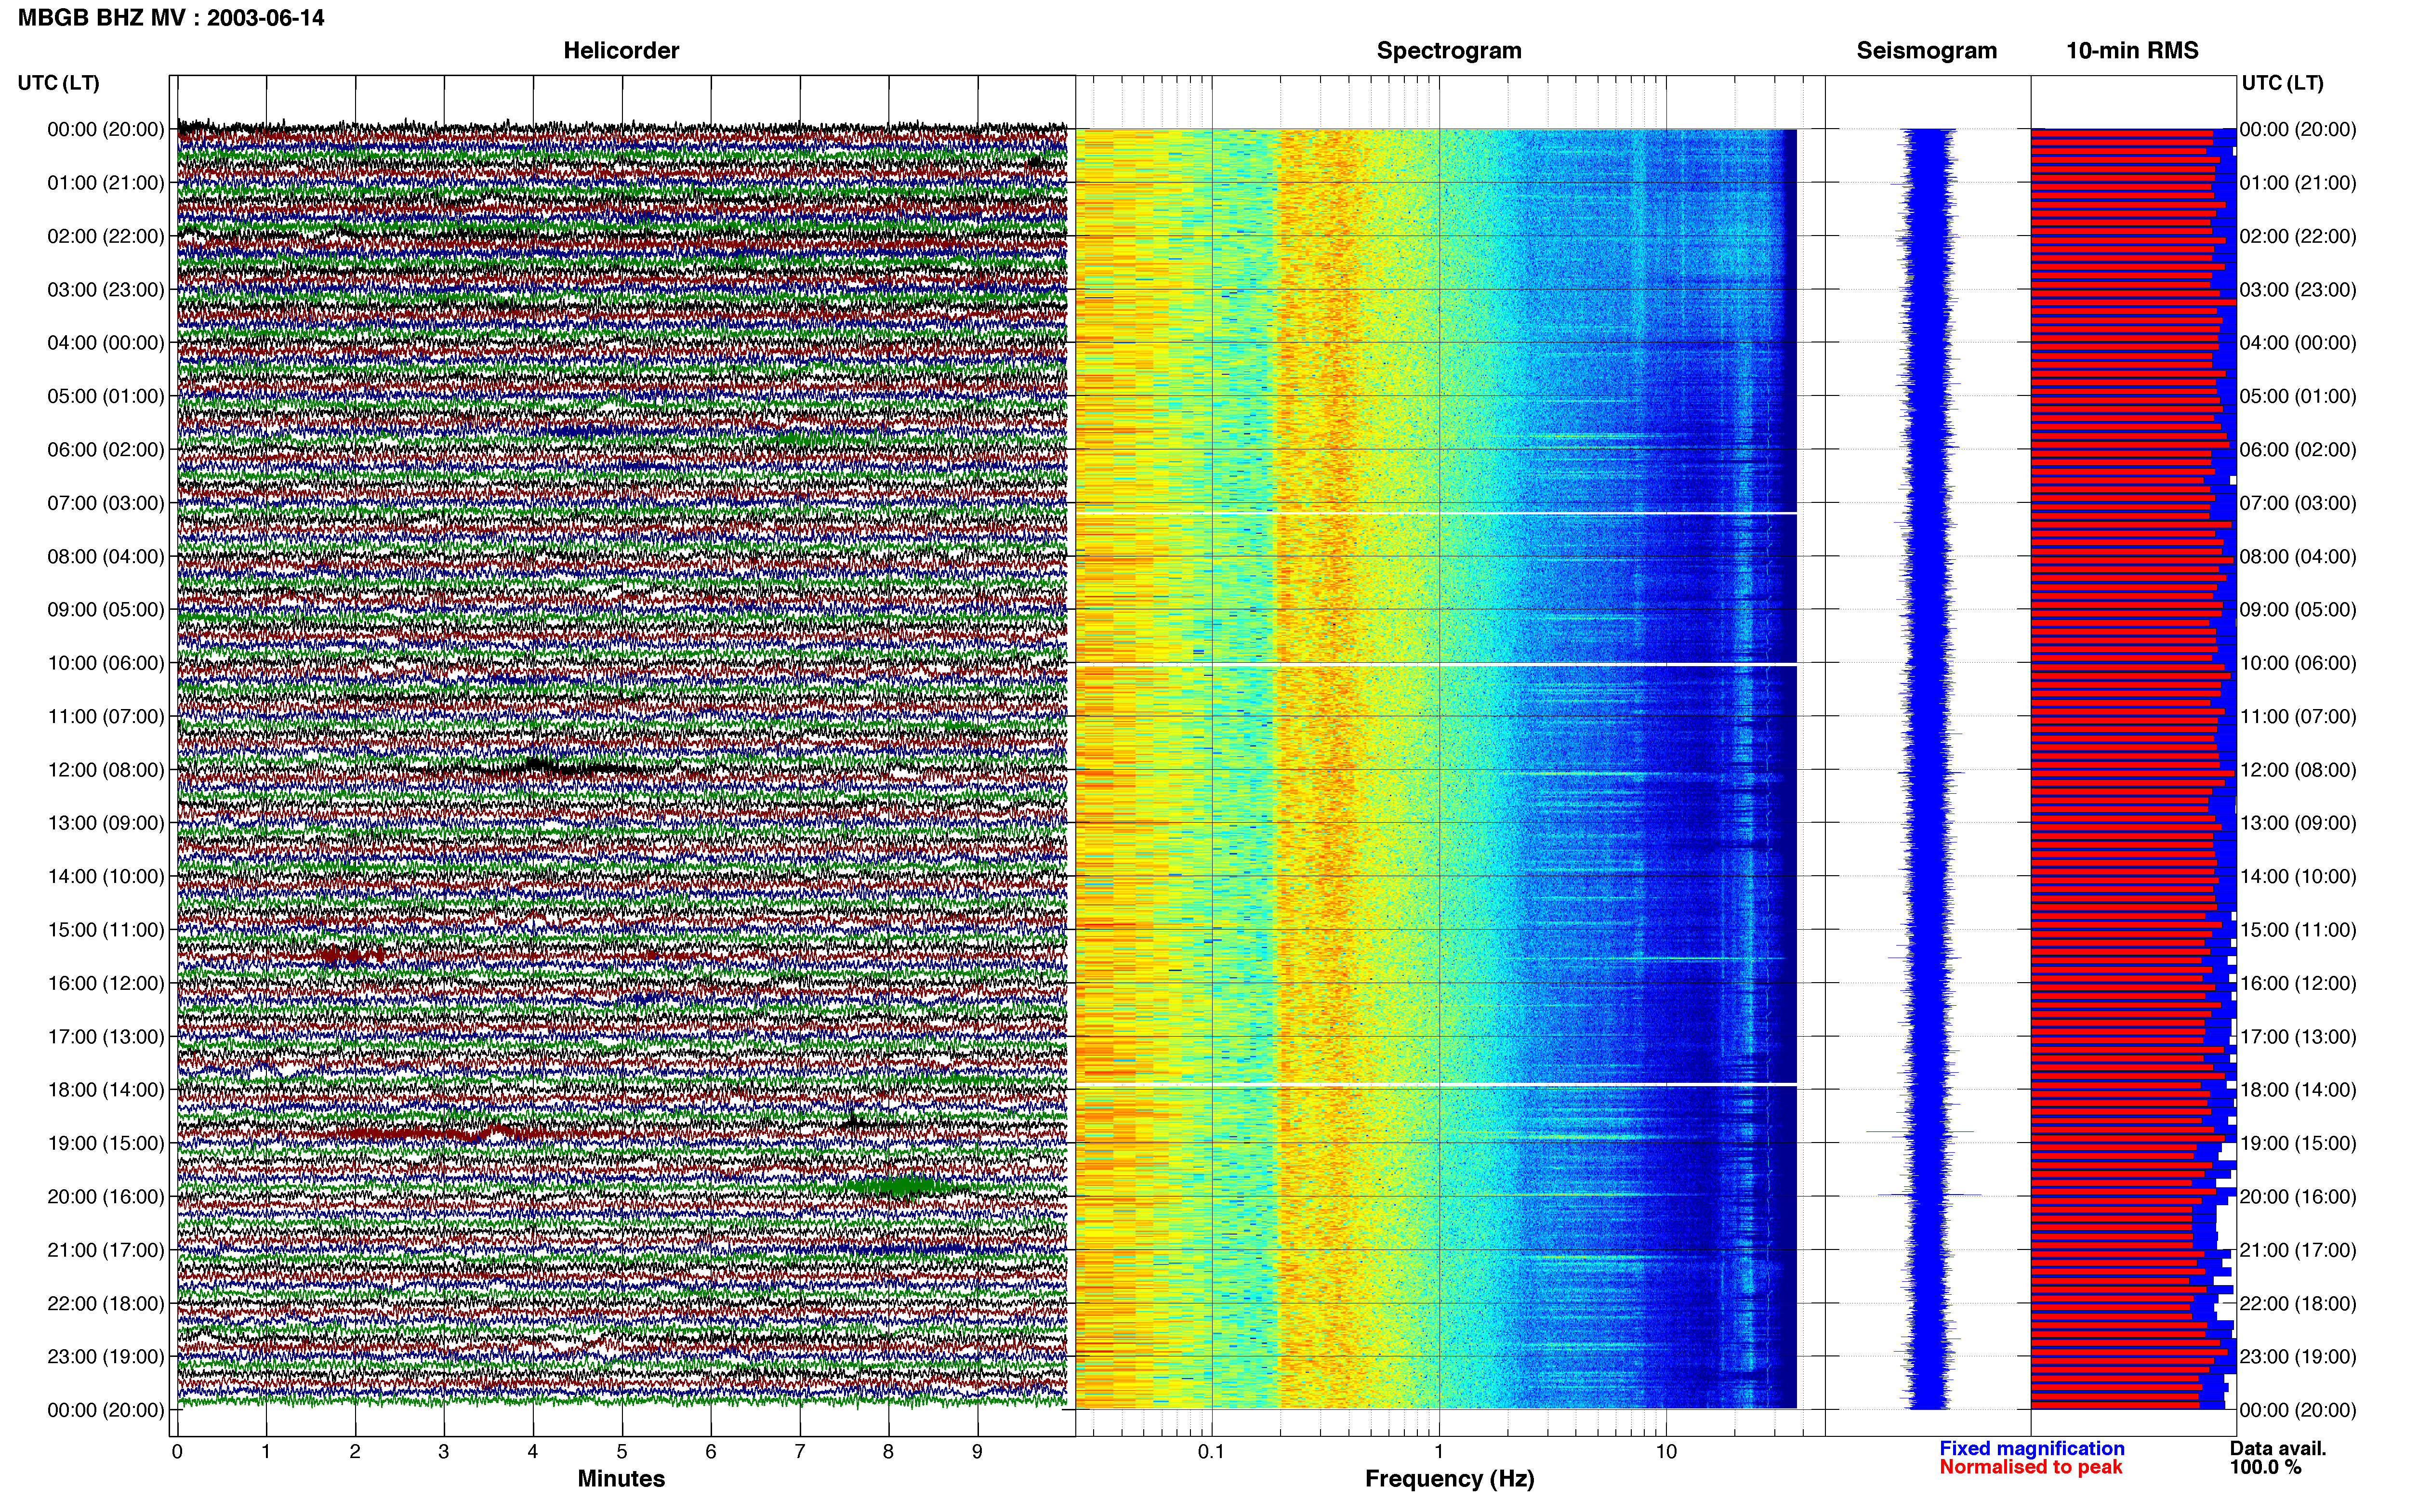Click the seismogram spike near 19:00
2418x1512 pixels.
tap(1920, 1132)
